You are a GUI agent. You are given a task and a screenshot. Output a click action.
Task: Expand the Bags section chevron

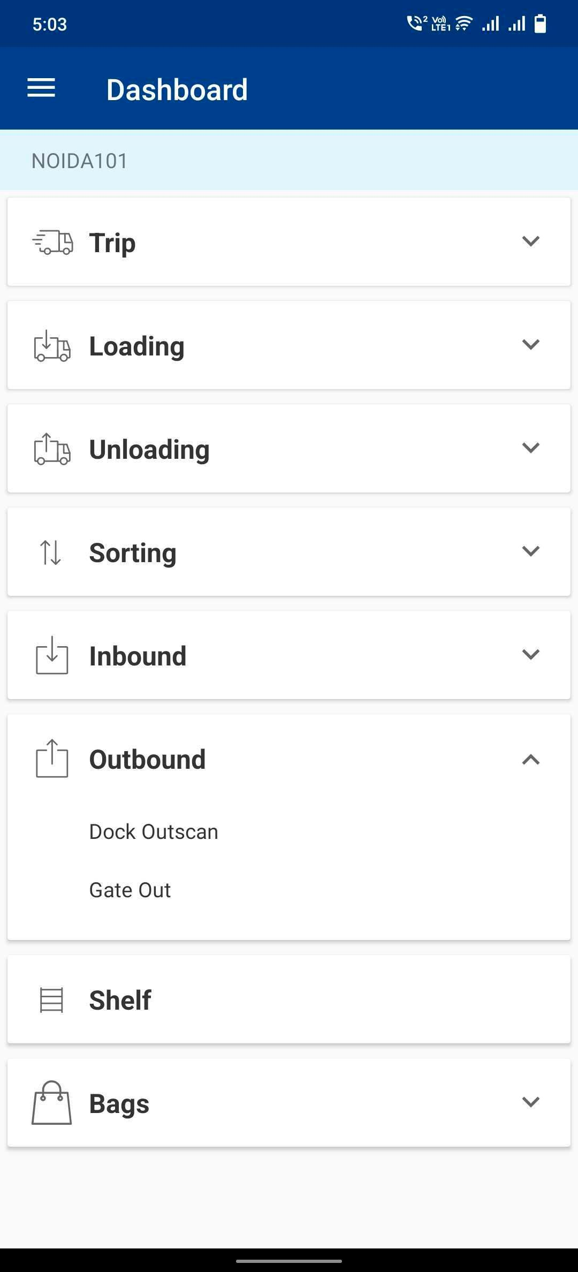[530, 1102]
